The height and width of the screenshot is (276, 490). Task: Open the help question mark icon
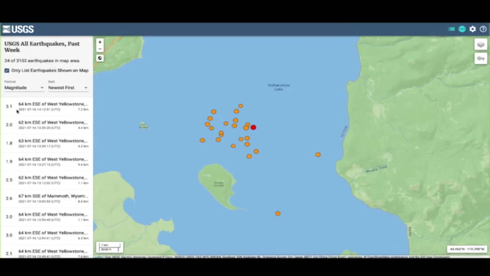click(x=483, y=29)
